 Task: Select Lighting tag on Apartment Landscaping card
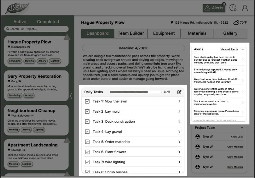(27, 164)
